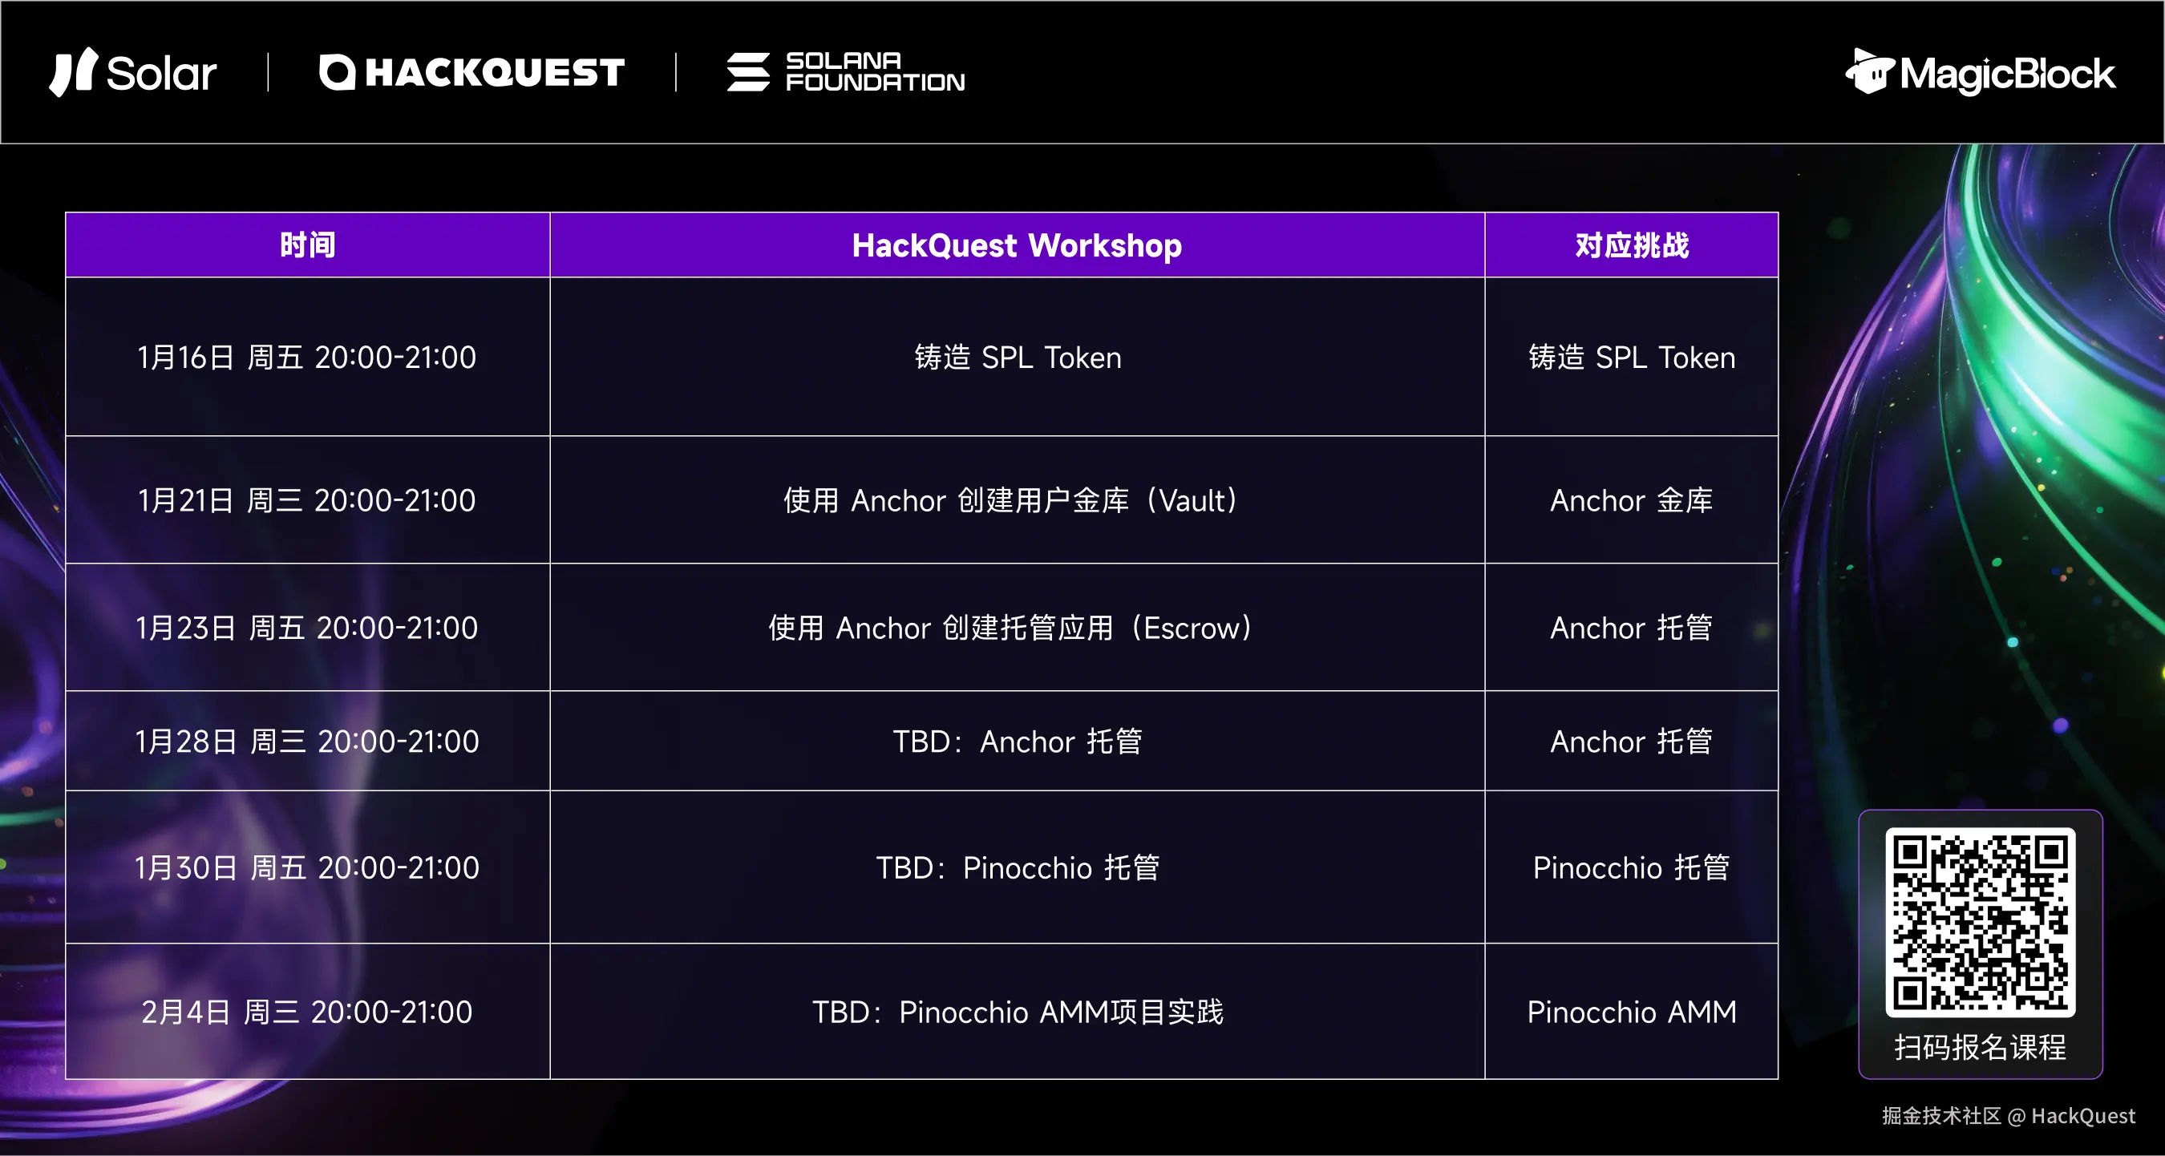Select the 1月16日 周五 time cell
The height and width of the screenshot is (1156, 2165).
pyautogui.click(x=308, y=357)
